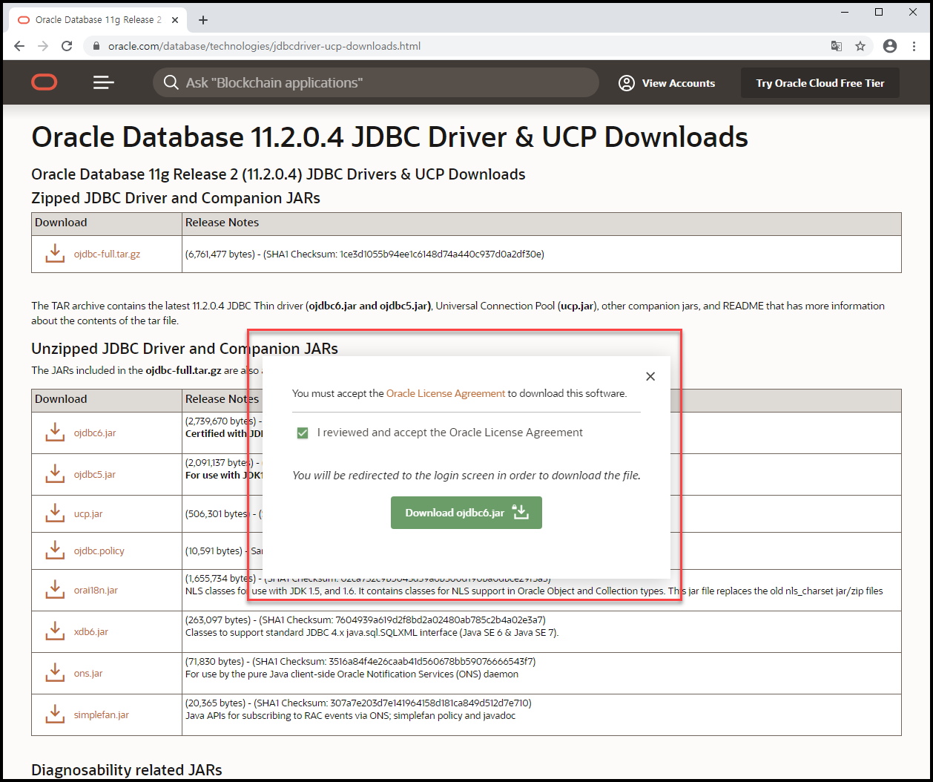
Task: Click the download icon beside ojdbc.policy
Action: click(55, 551)
